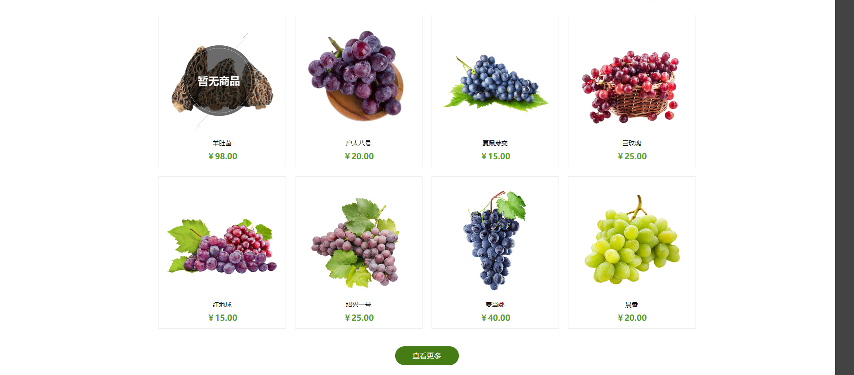
Task: Click the dark vertical scrollbar on the right
Action: click(845, 187)
